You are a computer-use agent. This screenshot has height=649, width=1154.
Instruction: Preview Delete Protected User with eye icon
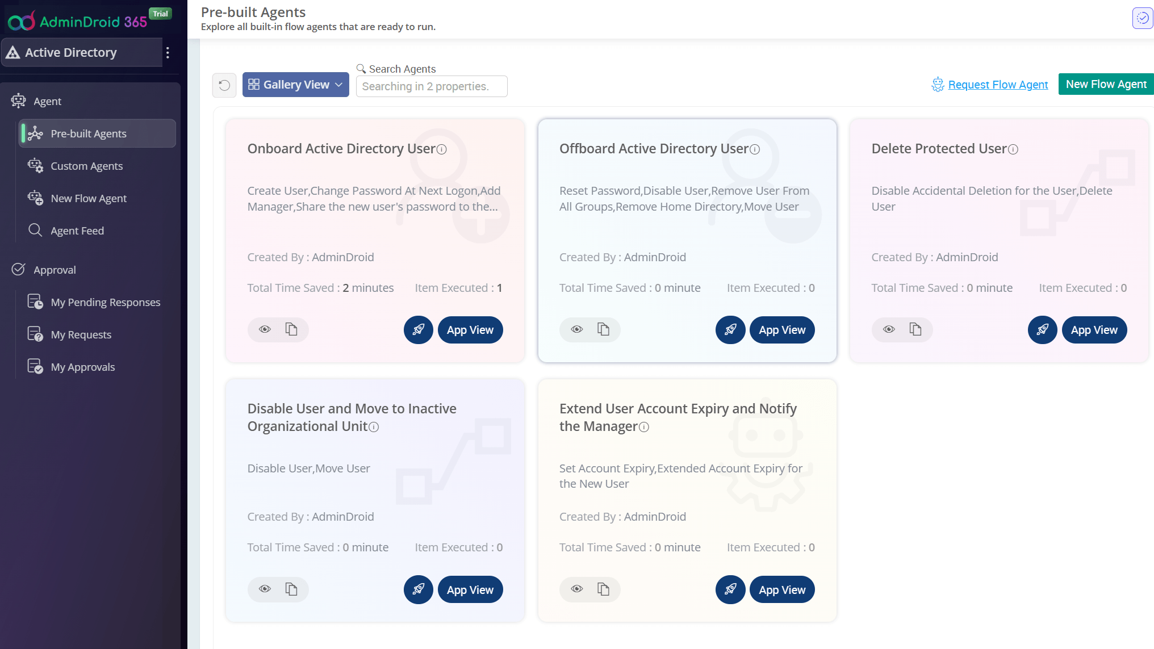tap(889, 329)
